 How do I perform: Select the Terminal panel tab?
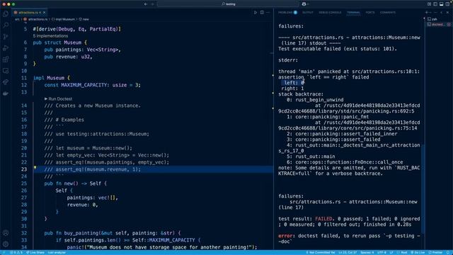(353, 13)
